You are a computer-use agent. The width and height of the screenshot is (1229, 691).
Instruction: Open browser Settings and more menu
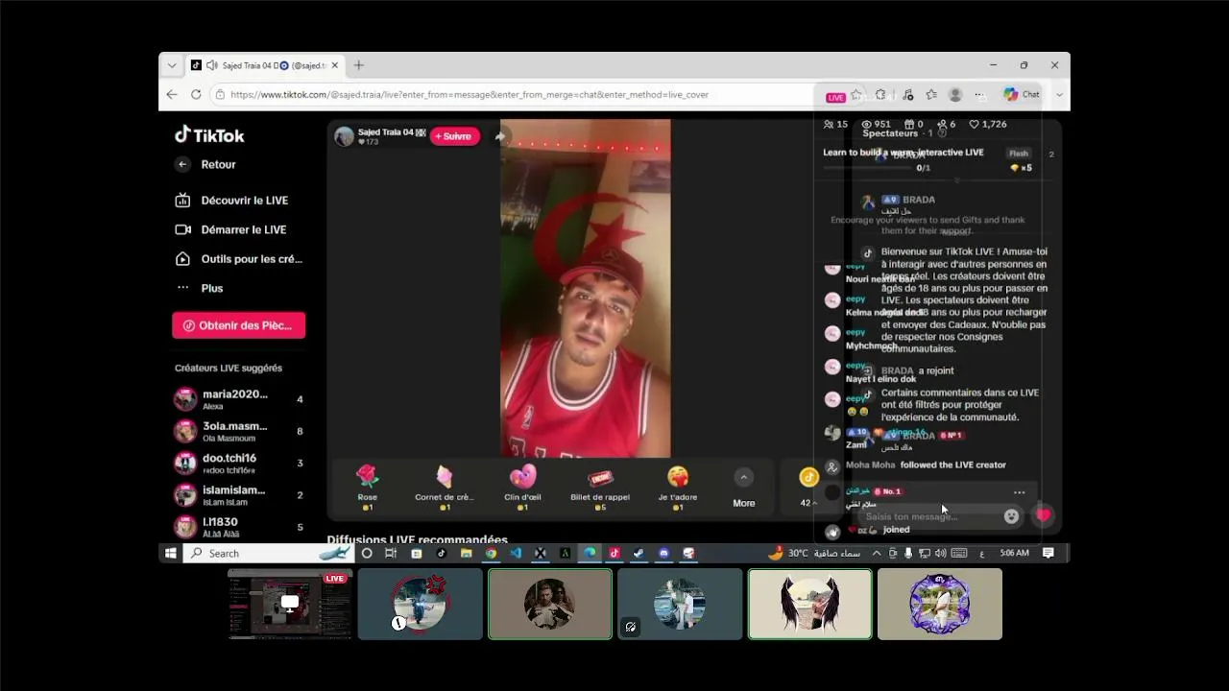coord(979,95)
